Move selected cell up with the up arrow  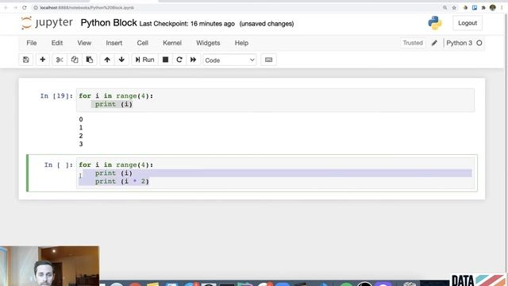pos(107,60)
